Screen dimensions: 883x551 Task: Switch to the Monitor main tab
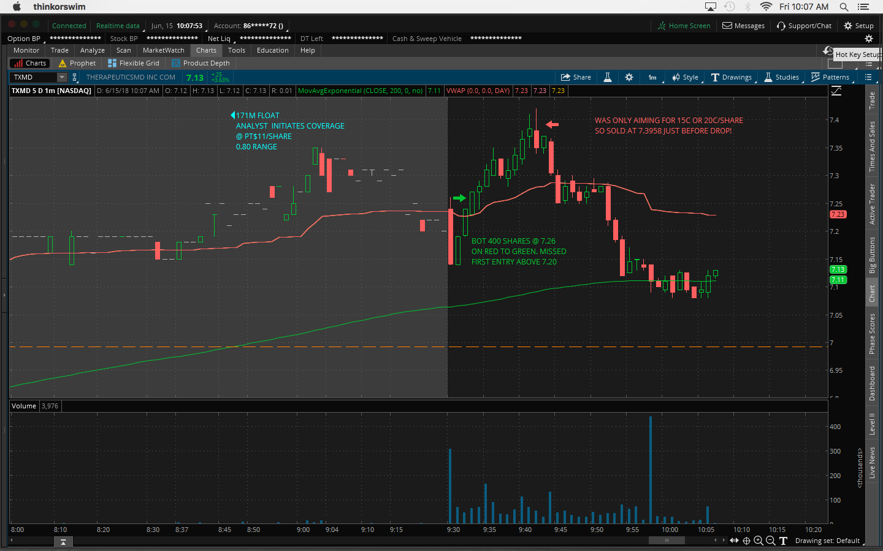(26, 50)
